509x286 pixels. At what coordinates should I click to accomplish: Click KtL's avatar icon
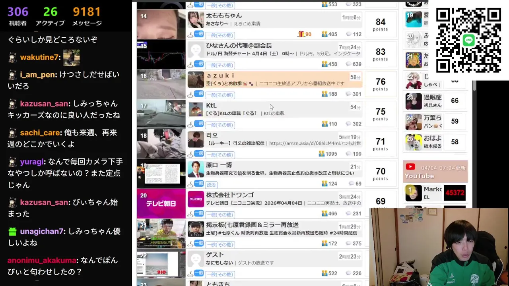pos(196,109)
